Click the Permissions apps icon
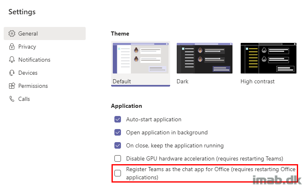 [x=12, y=86]
